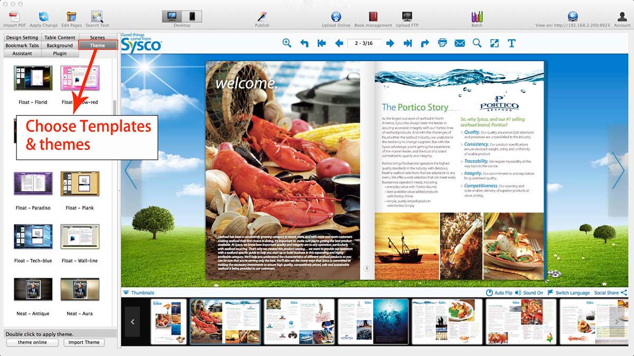Viewport: 634px width, 356px height.
Task: Open Upload Online
Action: click(x=336, y=17)
